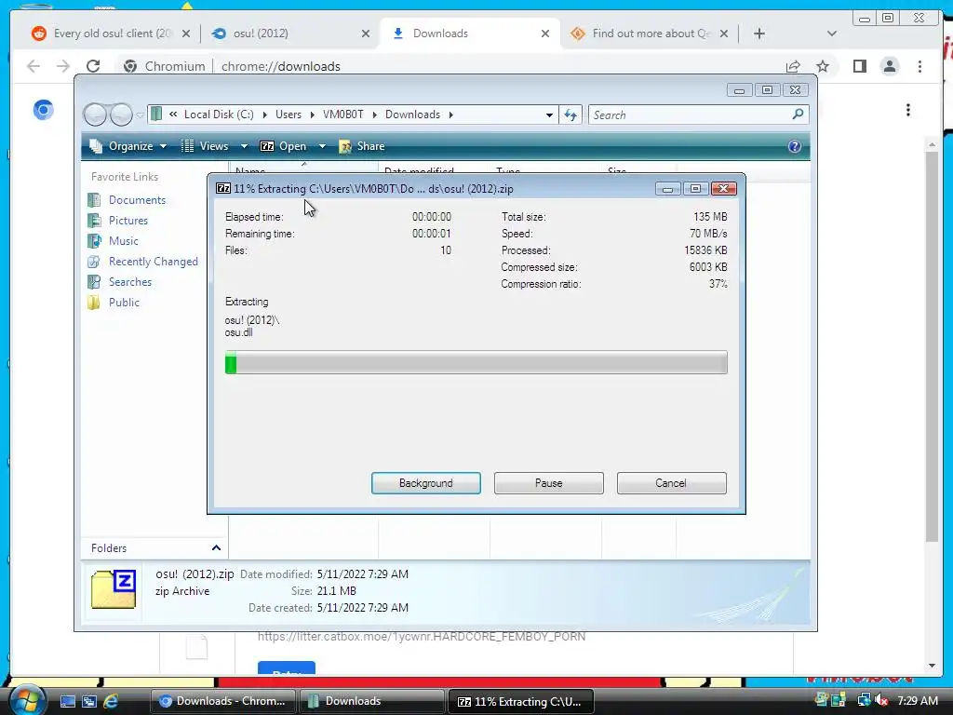Image resolution: width=953 pixels, height=715 pixels.
Task: Click Show Desktop quick launch icon
Action: [67, 701]
